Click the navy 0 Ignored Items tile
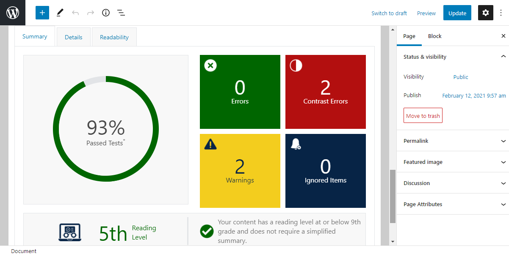Screen dimensions: 509x256 click(x=326, y=171)
